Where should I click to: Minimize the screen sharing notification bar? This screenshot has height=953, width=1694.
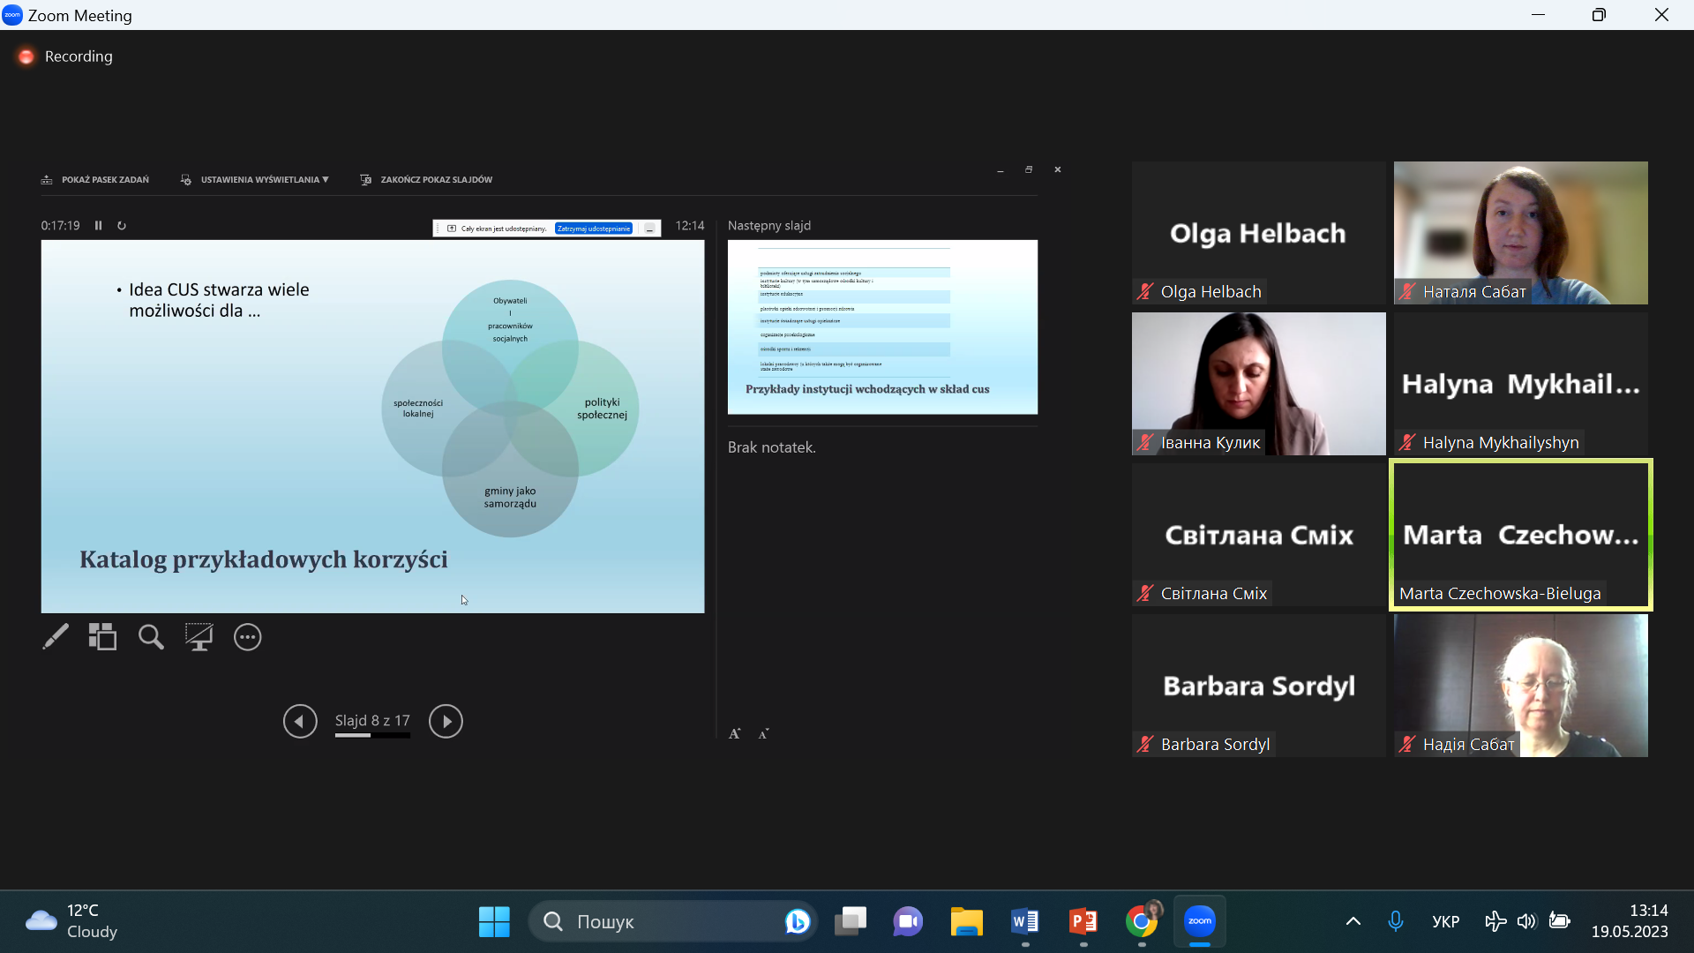[650, 229]
